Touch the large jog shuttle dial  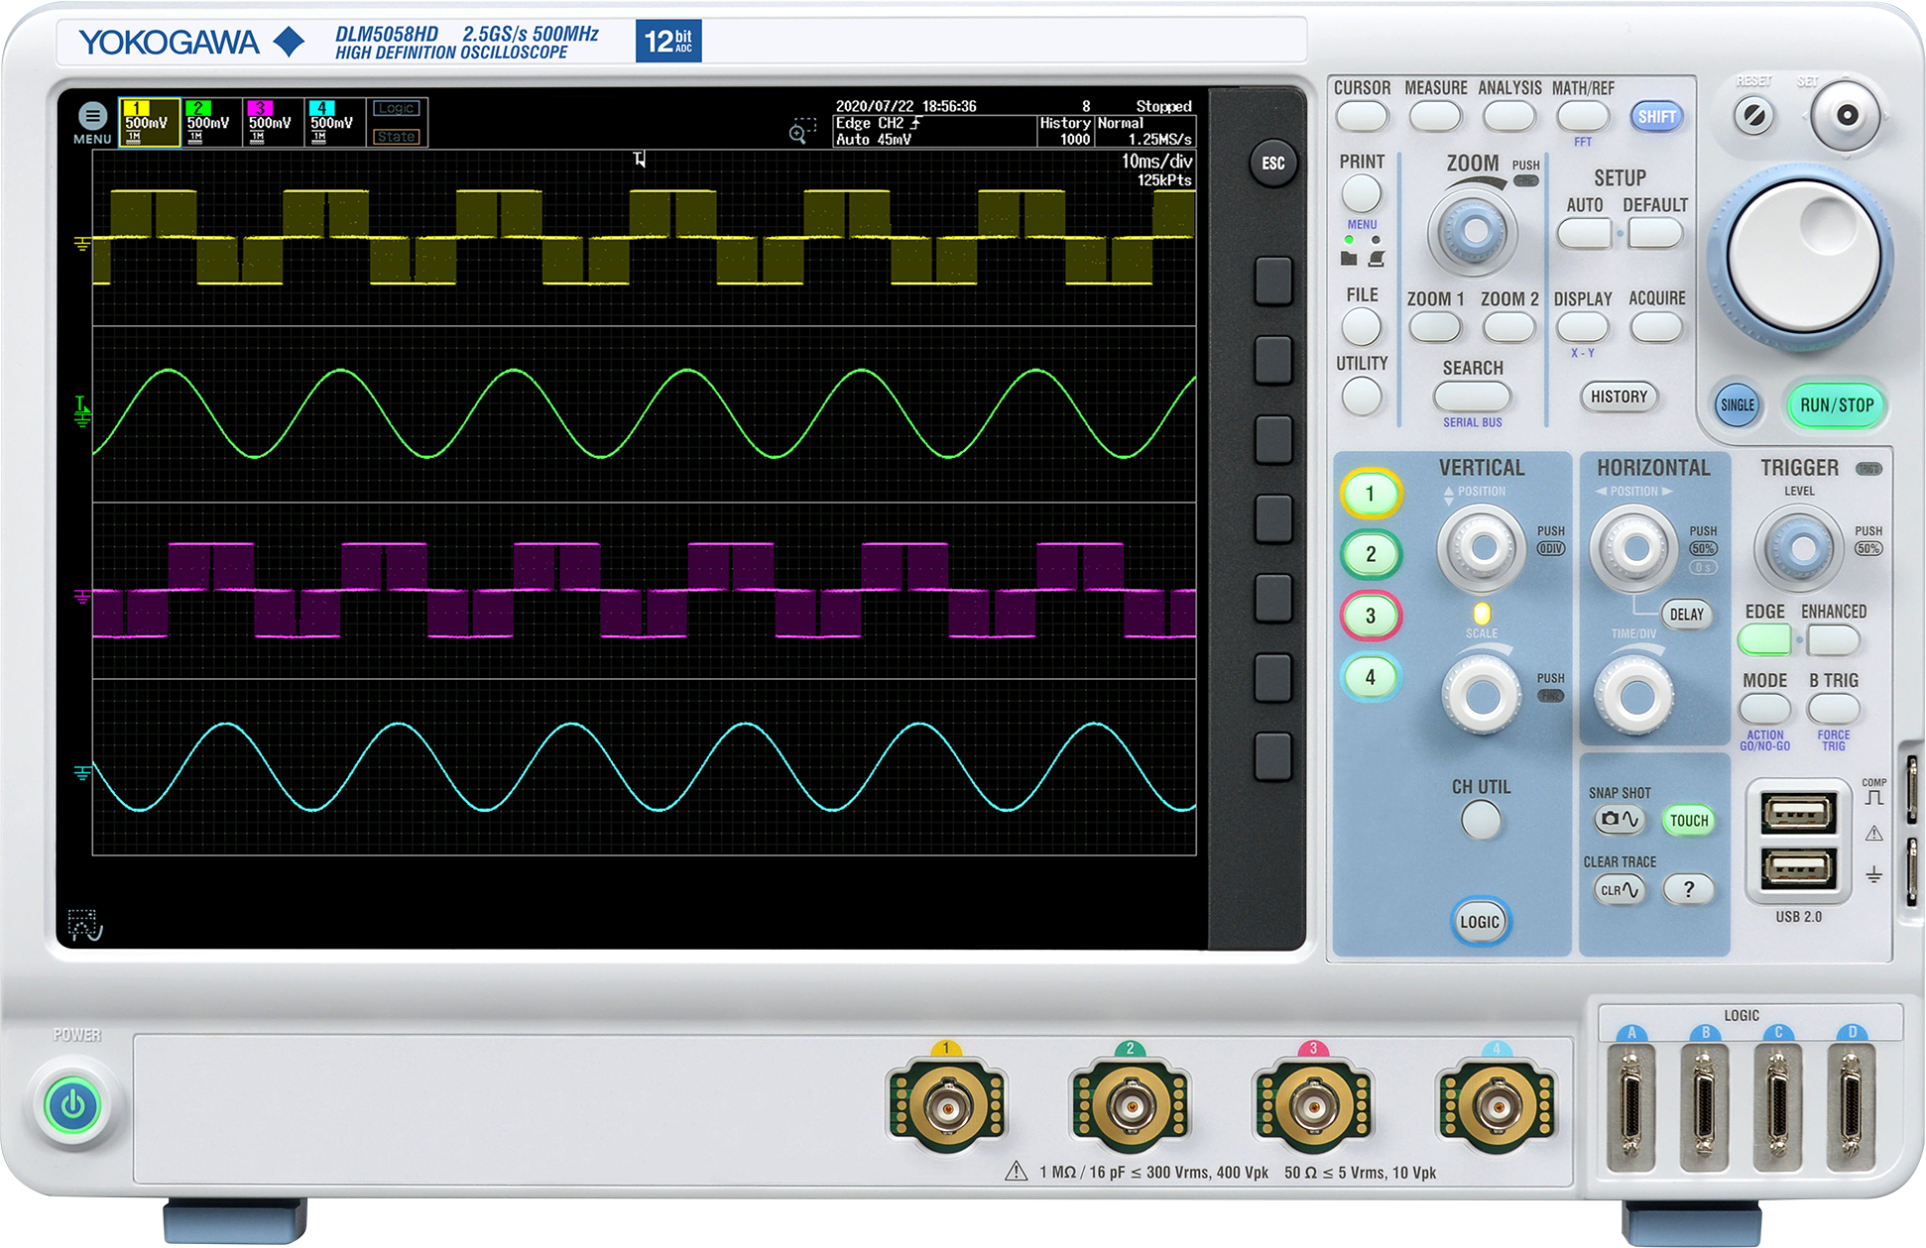tap(1803, 258)
